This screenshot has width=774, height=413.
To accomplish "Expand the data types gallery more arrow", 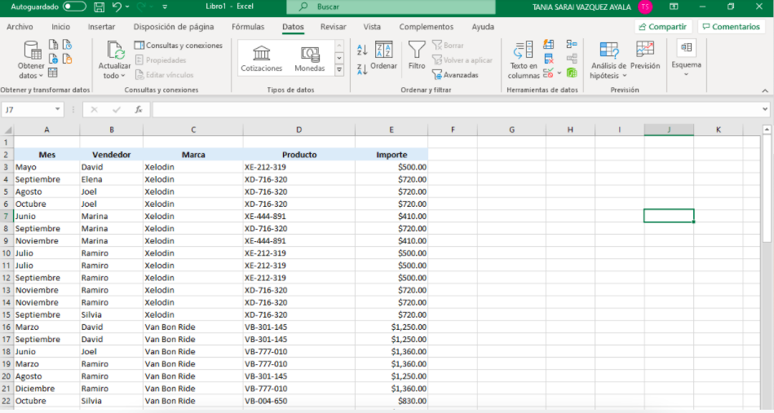I will pyautogui.click(x=339, y=71).
